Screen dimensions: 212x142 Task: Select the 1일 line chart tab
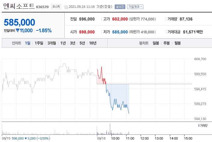pos(27,43)
